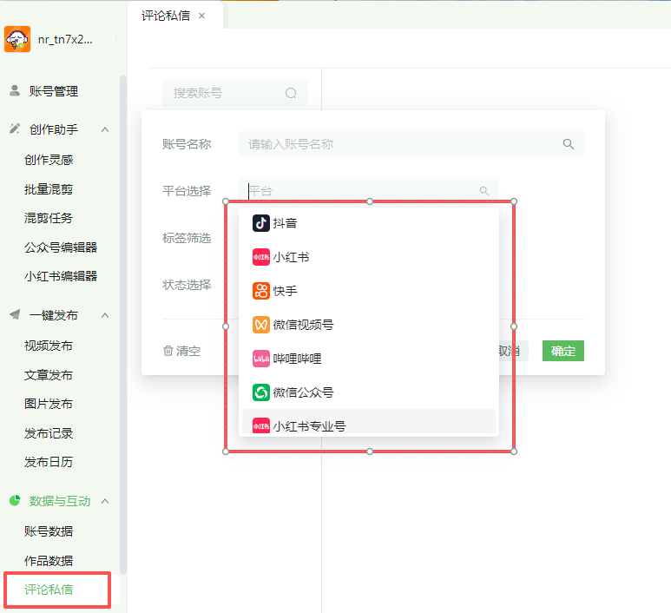Open 发布记录 menu item
This screenshot has height=613, width=671.
coord(49,433)
